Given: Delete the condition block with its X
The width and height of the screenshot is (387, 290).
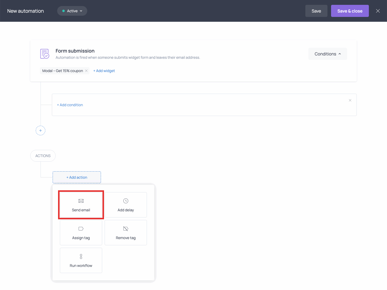Looking at the screenshot, I should [x=350, y=100].
